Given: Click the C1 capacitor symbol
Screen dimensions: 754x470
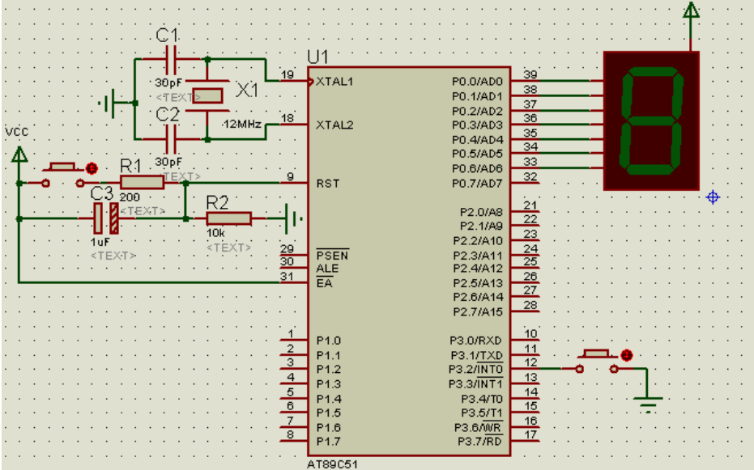Looking at the screenshot, I should coord(171,59).
